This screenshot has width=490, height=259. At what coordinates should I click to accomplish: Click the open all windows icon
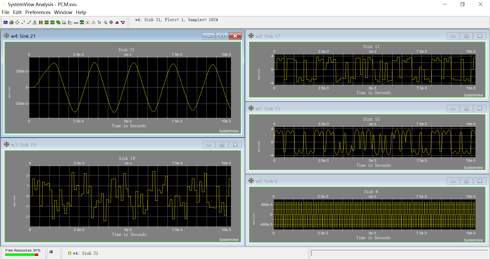(82, 22)
